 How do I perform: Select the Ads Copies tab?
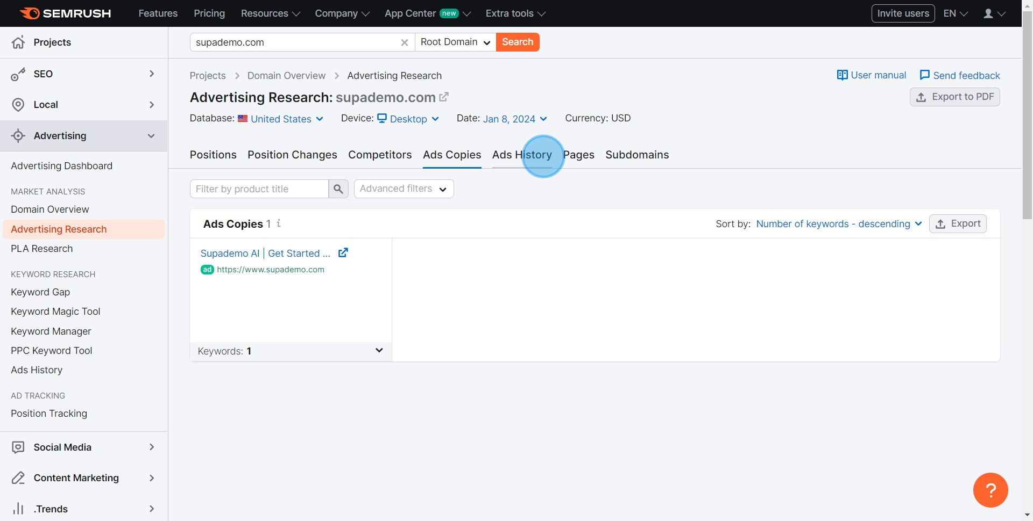(x=452, y=155)
